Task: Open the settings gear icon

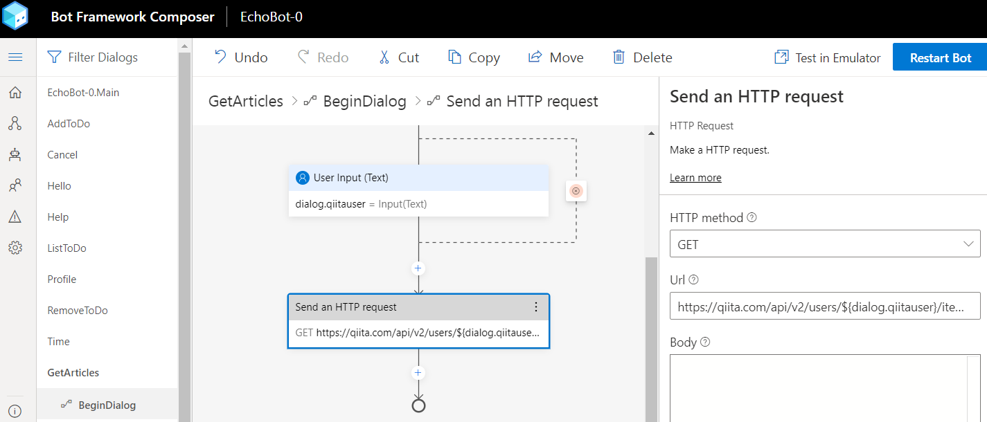Action: click(15, 248)
